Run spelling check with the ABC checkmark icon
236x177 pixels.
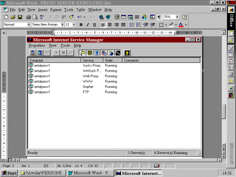click(x=42, y=17)
